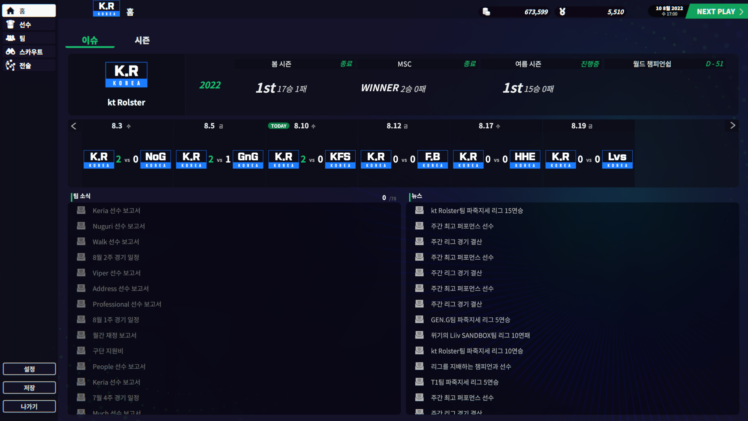Read 8월 1주 경기 일정 message
Screen dimensions: 748x421
point(116,320)
